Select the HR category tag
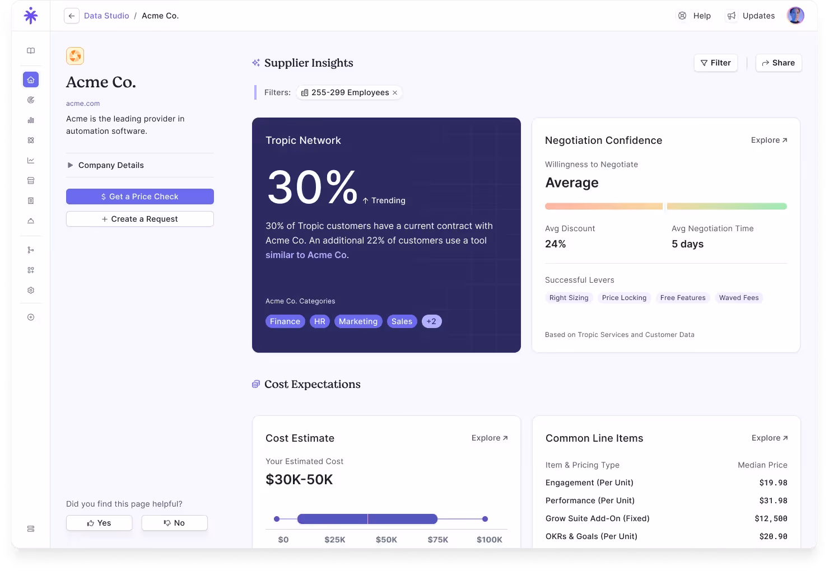Viewport: 829px width, 571px height. coord(320,321)
